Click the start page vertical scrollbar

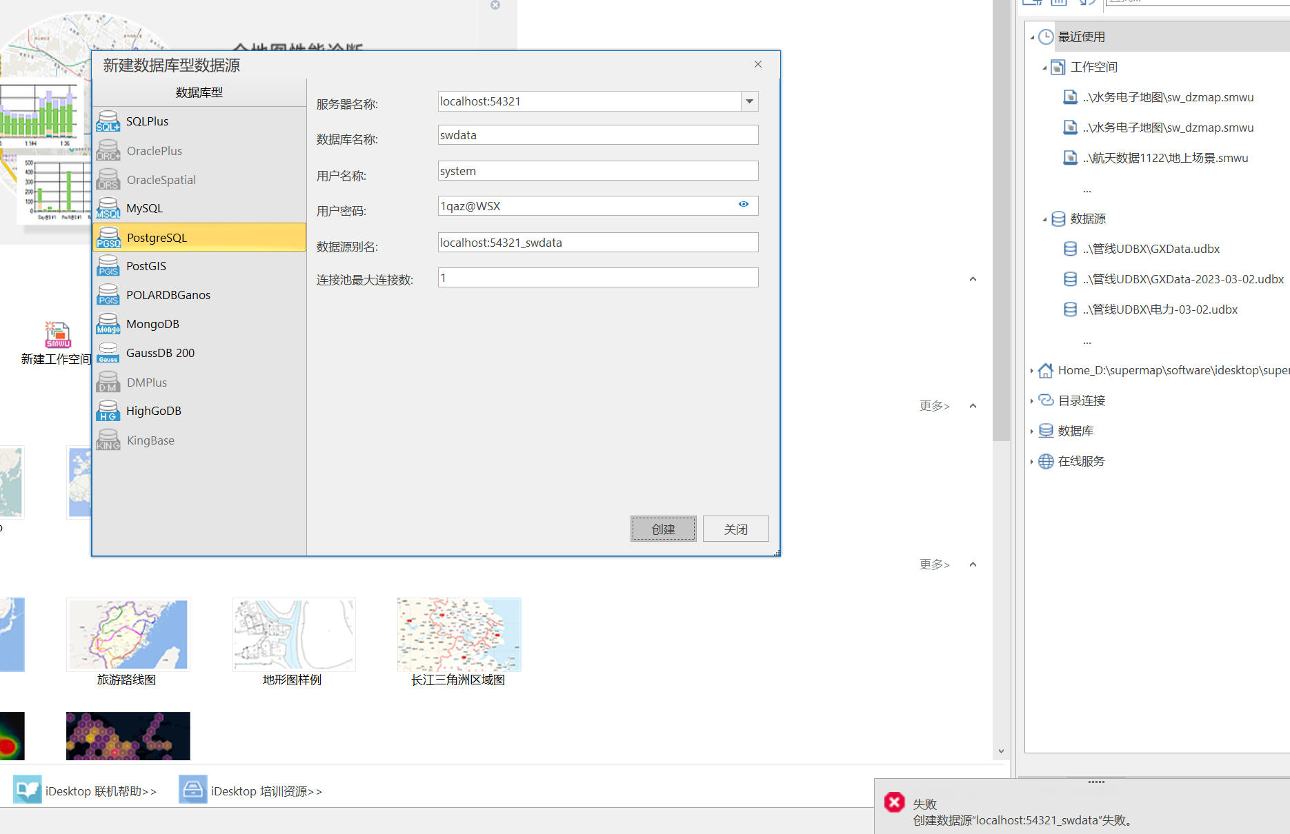(x=1001, y=221)
